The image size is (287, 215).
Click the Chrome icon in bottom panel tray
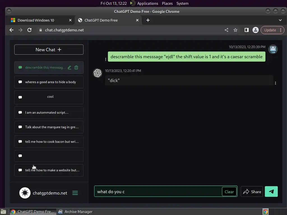[266, 212]
